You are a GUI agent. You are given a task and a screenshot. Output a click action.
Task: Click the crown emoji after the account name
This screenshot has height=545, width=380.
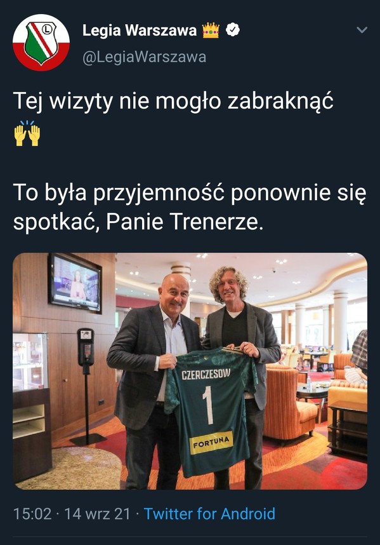(x=211, y=30)
